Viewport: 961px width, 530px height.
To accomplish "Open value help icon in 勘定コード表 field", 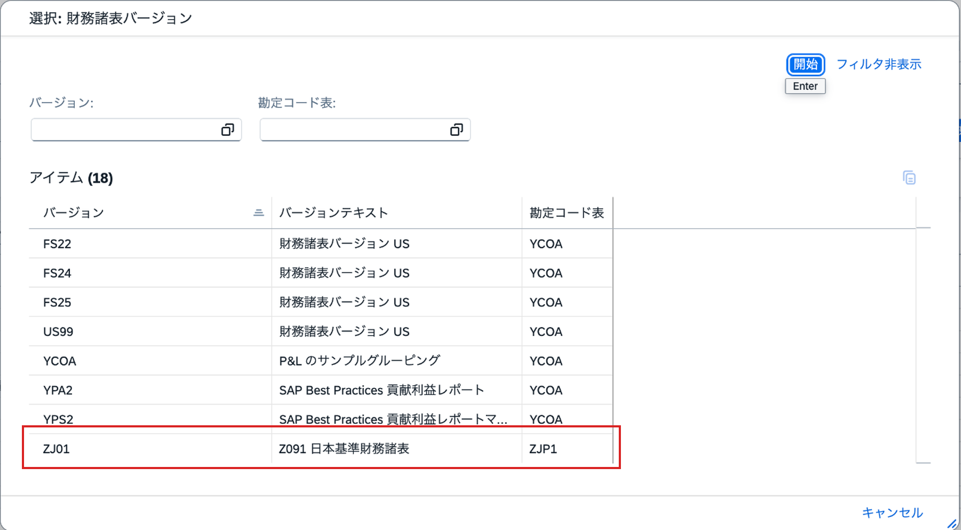I will [456, 130].
